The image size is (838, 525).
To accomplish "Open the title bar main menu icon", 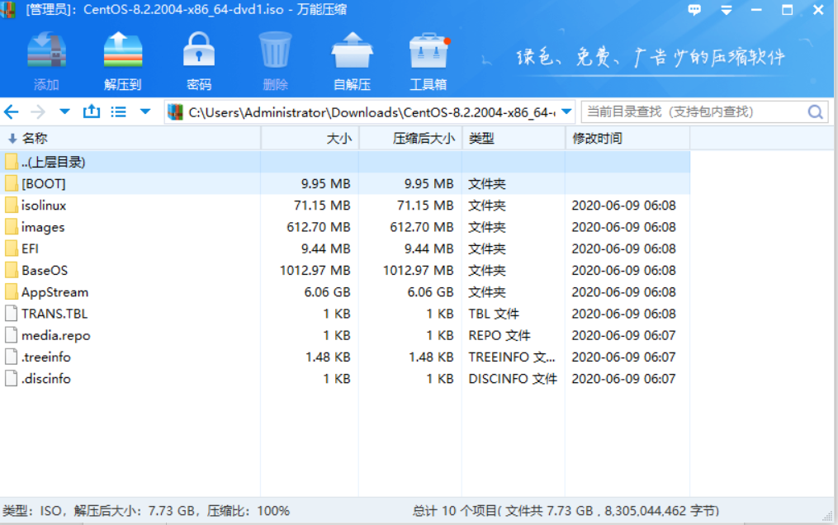I will click(726, 10).
